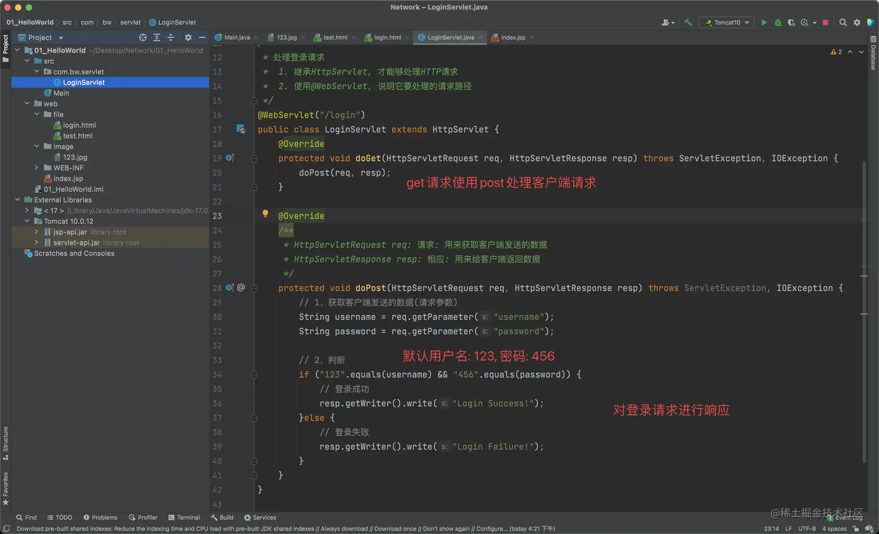Open Tomcat10 run configuration dropdown
Viewport: 879px width, 534px height.
[x=727, y=23]
